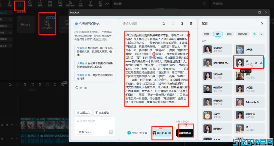This screenshot has width=274, height=146.
Task: Select the 最新 newest voice filter
Action: (x=229, y=34)
